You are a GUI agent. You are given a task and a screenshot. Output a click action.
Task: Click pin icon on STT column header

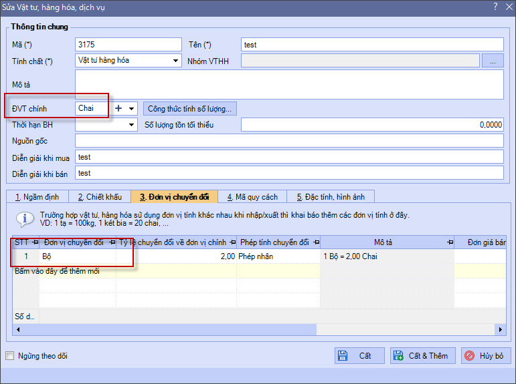point(34,242)
